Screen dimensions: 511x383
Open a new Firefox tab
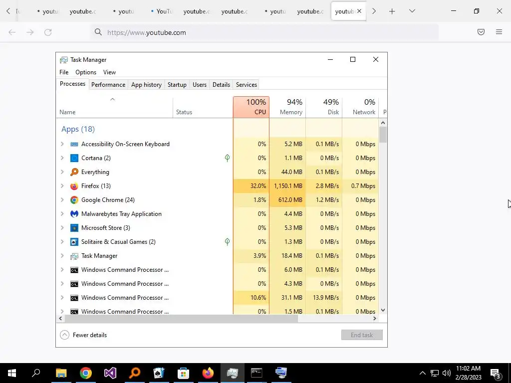pyautogui.click(x=392, y=11)
